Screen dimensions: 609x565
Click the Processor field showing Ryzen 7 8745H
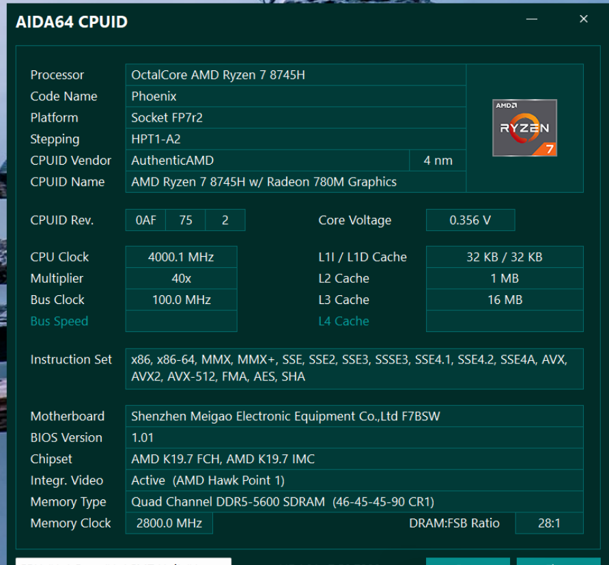(295, 75)
